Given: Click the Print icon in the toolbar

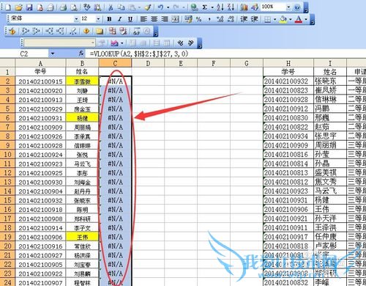Looking at the screenshot, I should 63,7.
